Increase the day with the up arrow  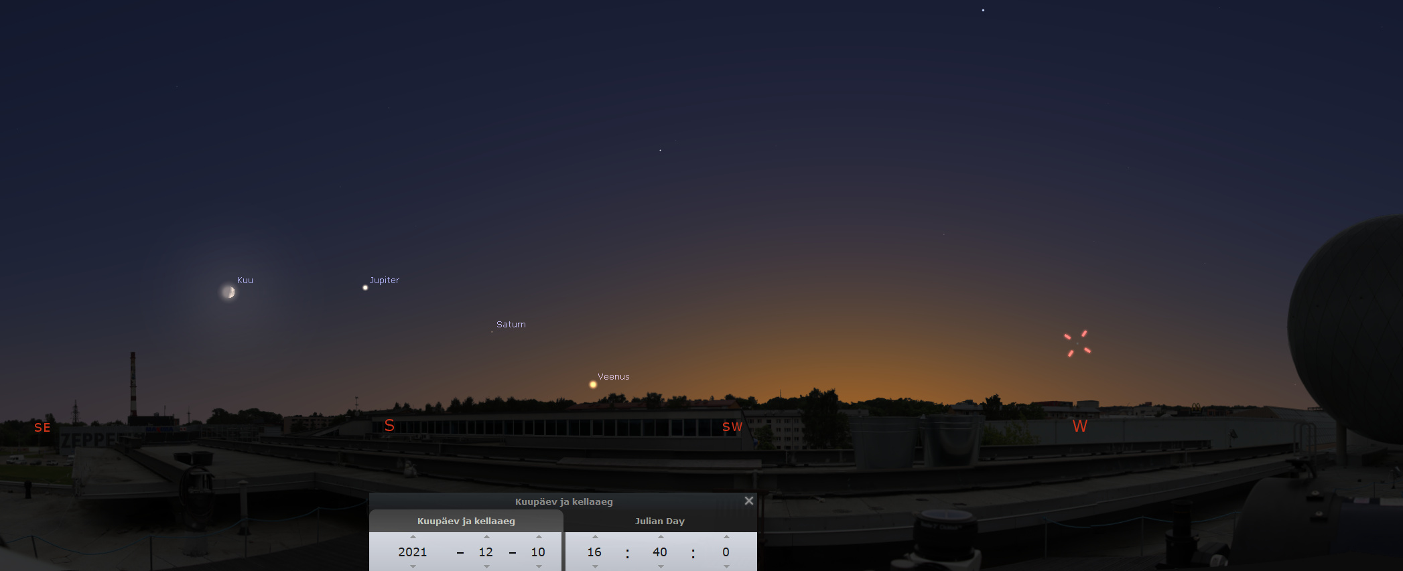pyautogui.click(x=539, y=537)
